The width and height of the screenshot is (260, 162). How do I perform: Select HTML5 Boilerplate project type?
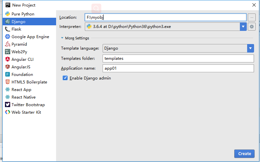pyautogui.click(x=29, y=82)
